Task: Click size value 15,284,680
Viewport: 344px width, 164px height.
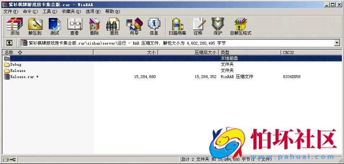Action: 145,77
